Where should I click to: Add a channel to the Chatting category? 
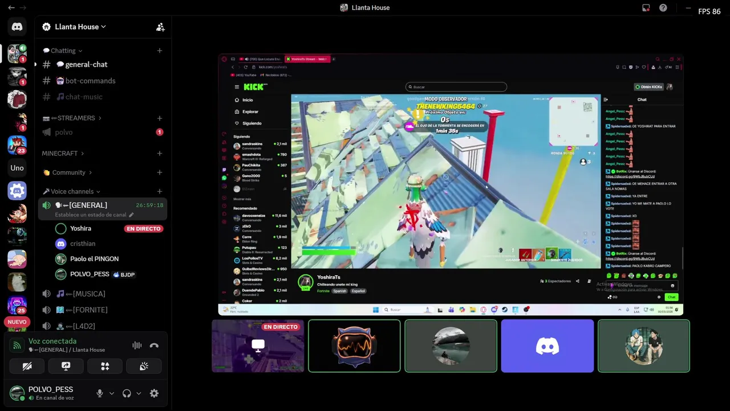pyautogui.click(x=160, y=51)
